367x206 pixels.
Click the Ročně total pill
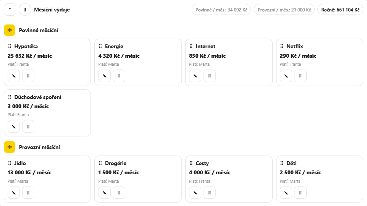(340, 10)
